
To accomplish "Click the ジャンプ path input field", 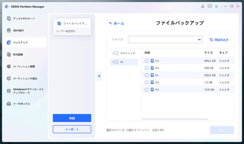I will tap(165, 40).
